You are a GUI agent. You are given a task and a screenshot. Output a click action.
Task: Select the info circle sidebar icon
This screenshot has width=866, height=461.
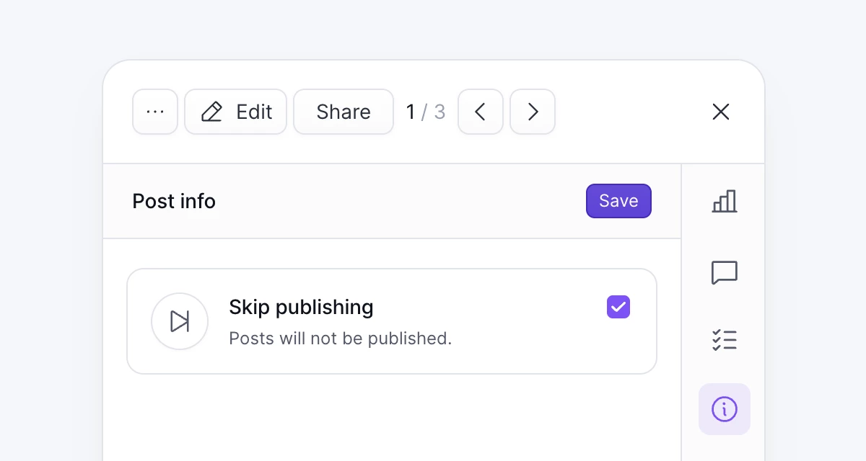coord(724,409)
